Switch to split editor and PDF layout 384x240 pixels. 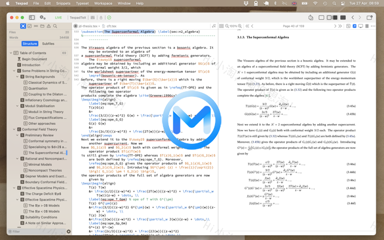(x=332, y=18)
